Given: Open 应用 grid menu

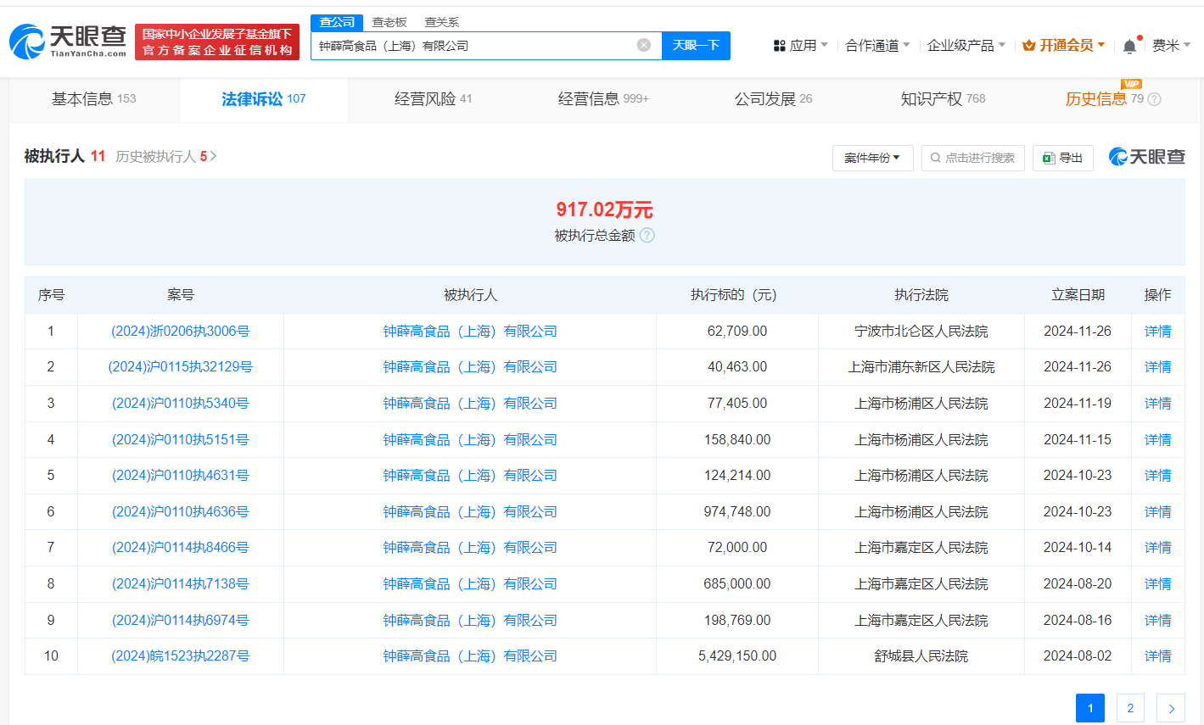Looking at the screenshot, I should pos(799,45).
